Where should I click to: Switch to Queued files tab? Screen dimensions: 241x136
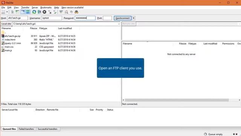[x=9, y=129]
